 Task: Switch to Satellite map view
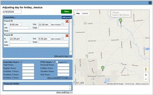pos(85,13)
